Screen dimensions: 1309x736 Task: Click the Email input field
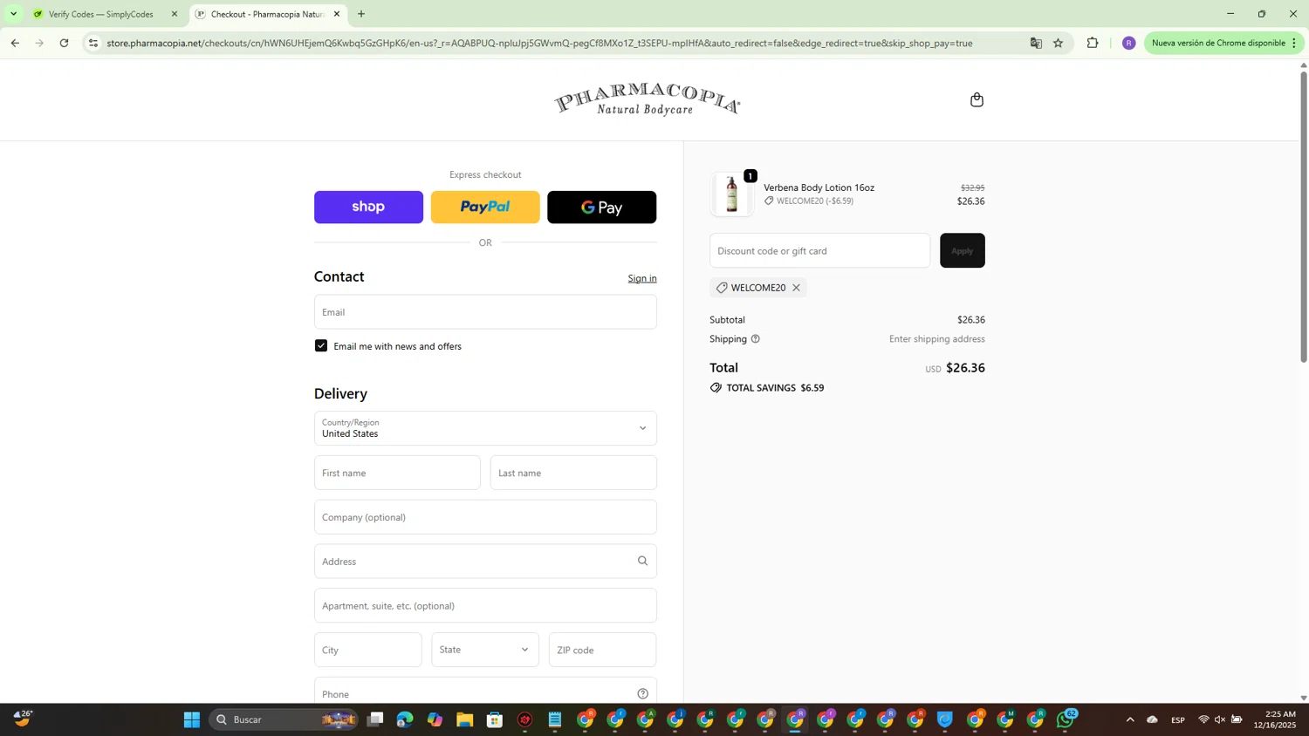pos(485,312)
